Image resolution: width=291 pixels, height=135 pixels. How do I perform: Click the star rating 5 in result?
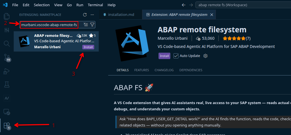(93, 35)
